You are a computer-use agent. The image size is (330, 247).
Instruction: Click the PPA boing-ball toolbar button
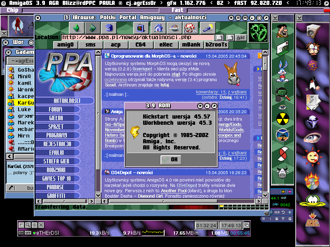pyautogui.click(x=191, y=28)
